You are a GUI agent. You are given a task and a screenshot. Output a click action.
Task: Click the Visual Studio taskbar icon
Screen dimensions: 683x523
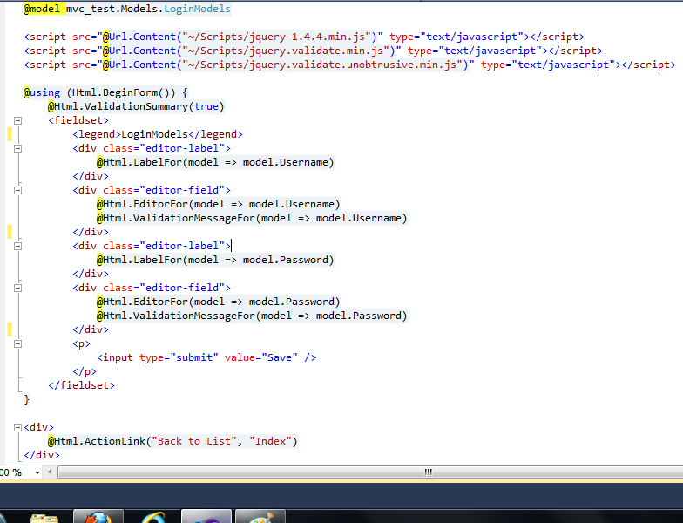[206, 516]
